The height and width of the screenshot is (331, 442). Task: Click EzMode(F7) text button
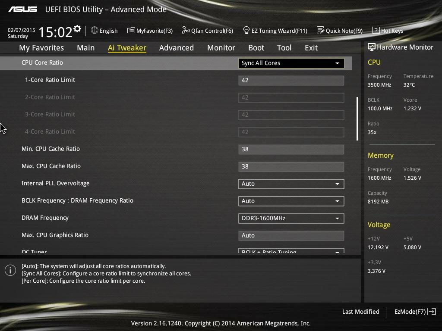tap(410, 312)
